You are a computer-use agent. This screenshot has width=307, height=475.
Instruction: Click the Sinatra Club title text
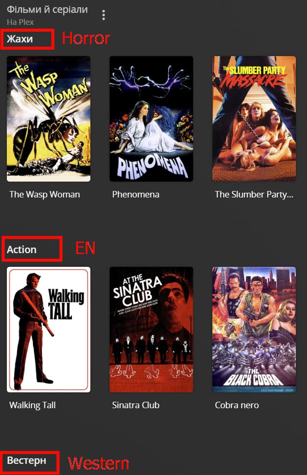click(x=136, y=405)
